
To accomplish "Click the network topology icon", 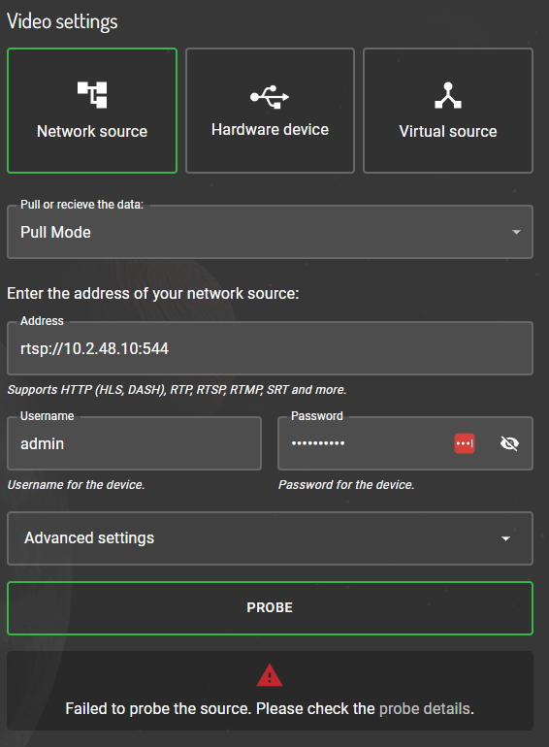I will coord(92,95).
